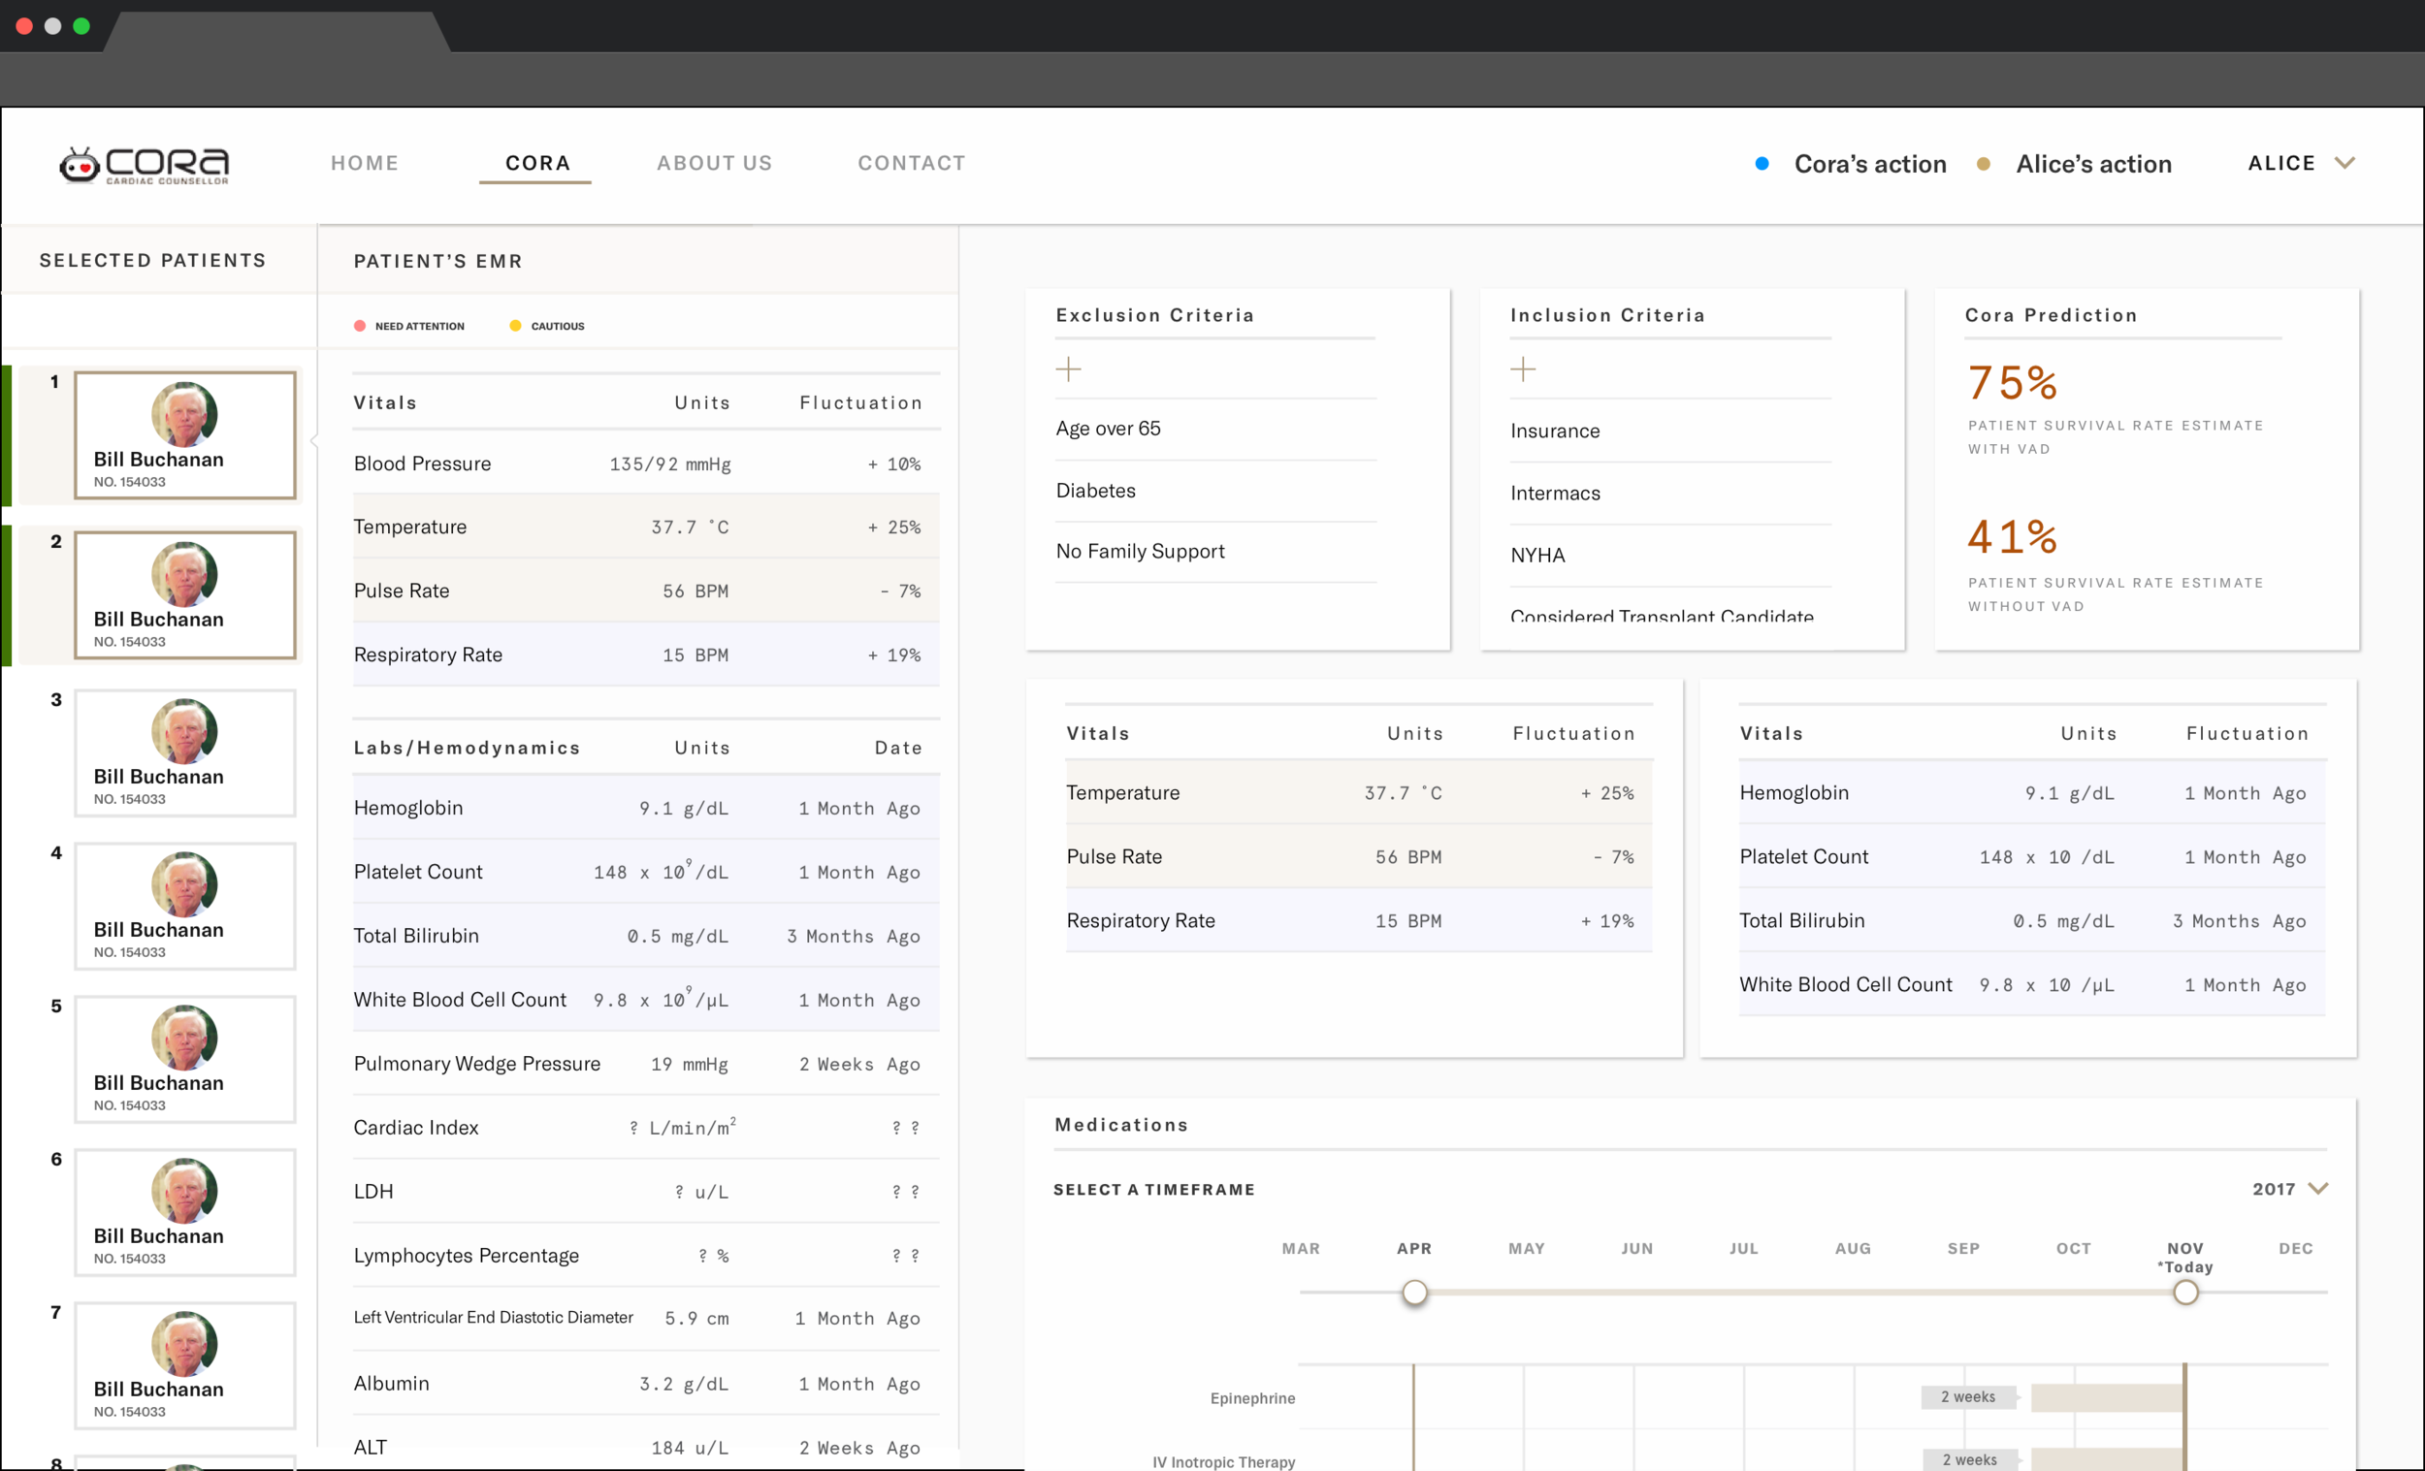Screen dimensions: 2425x1471
Task: Select patient 3 Bill Buchanan card
Action: point(185,752)
